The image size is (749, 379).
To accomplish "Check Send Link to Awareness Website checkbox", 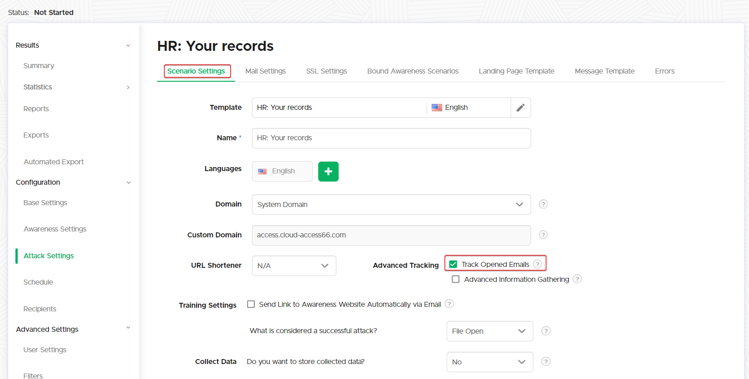I will click(x=251, y=304).
